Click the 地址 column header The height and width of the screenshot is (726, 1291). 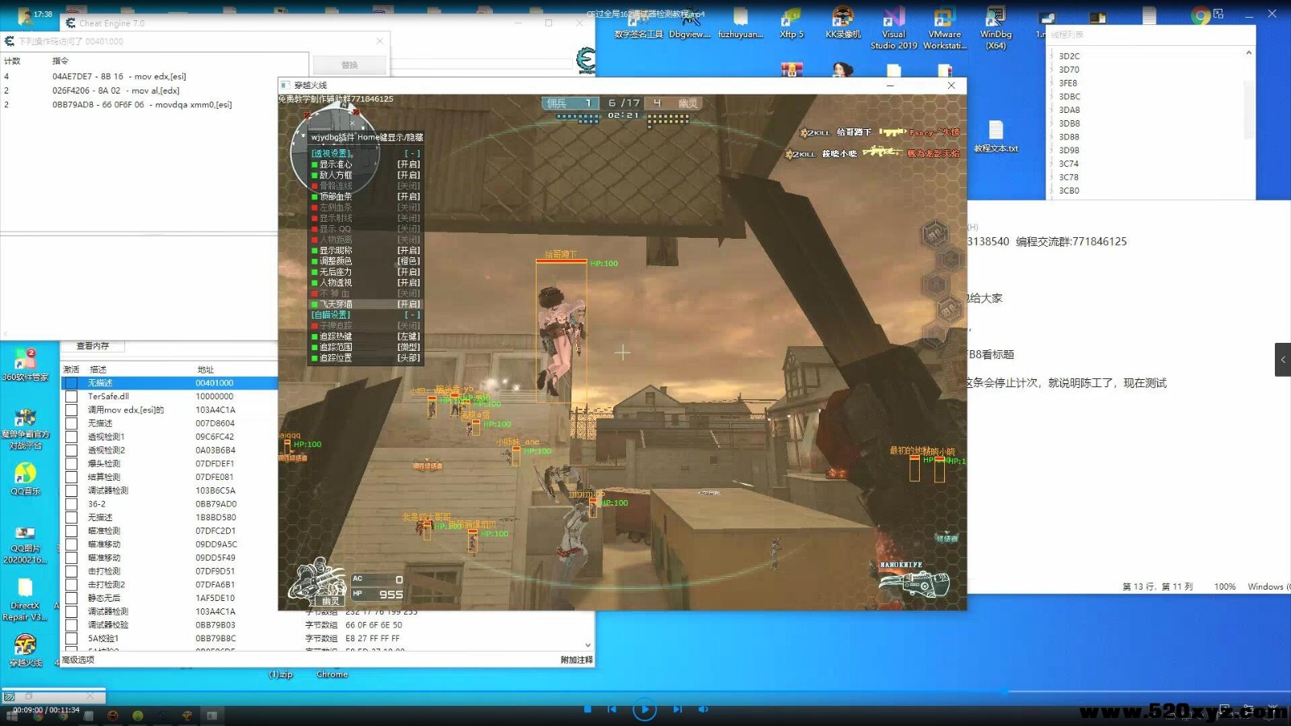206,369
